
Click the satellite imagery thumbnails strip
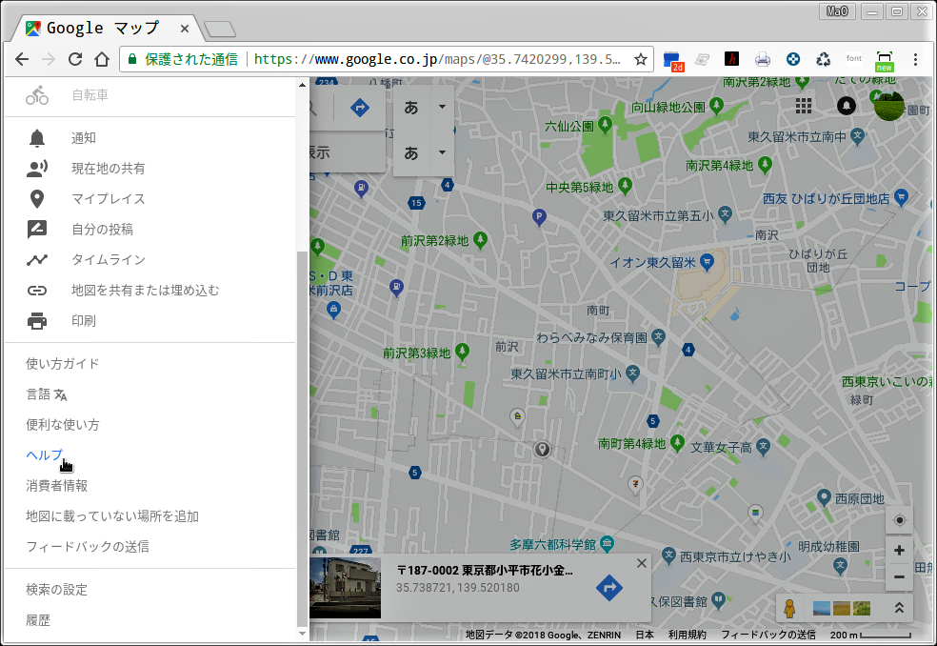(842, 608)
